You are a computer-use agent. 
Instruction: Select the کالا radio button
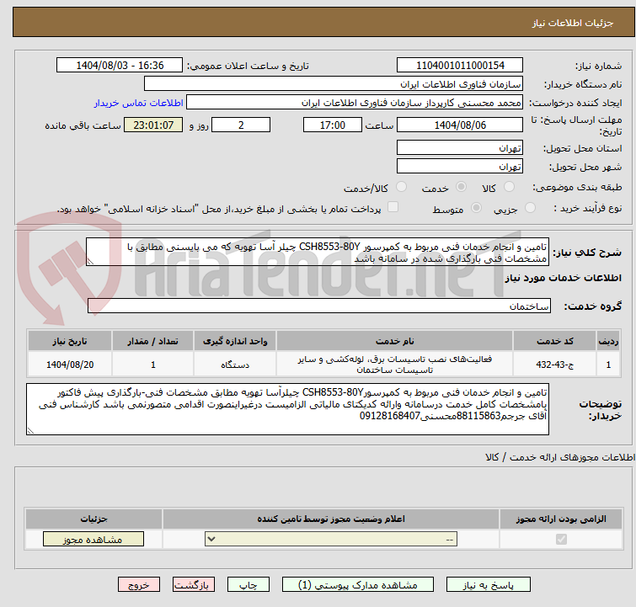509,187
